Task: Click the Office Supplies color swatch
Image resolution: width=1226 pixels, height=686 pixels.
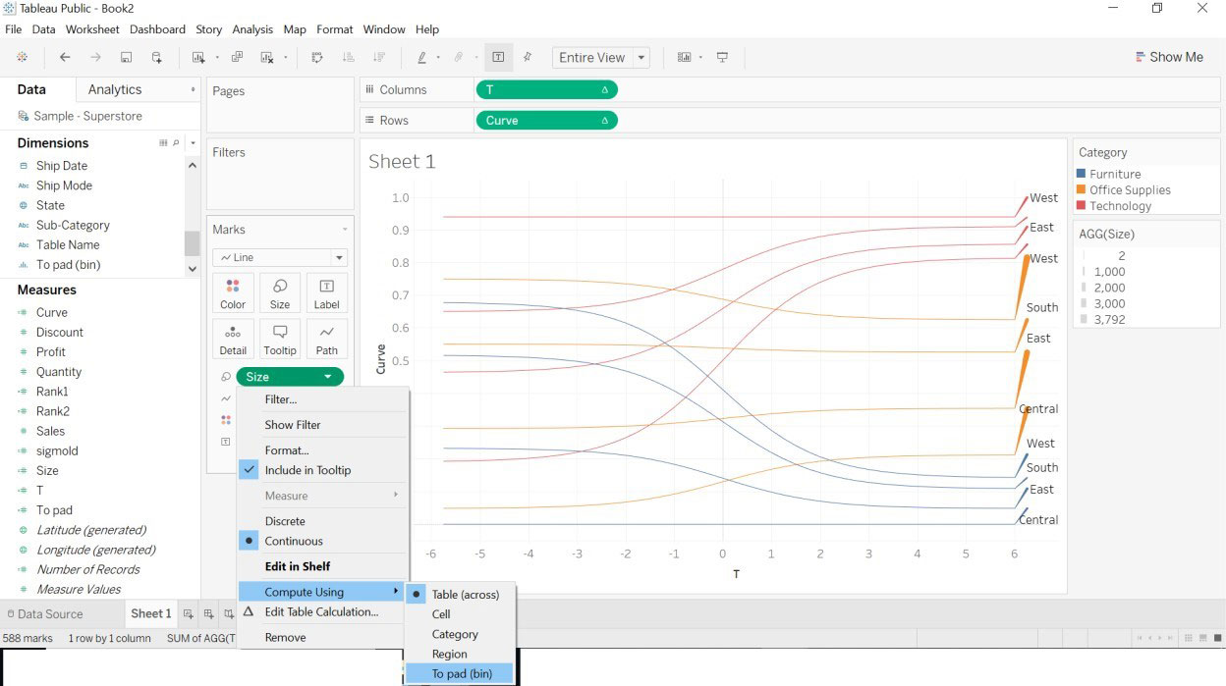Action: pyautogui.click(x=1082, y=189)
